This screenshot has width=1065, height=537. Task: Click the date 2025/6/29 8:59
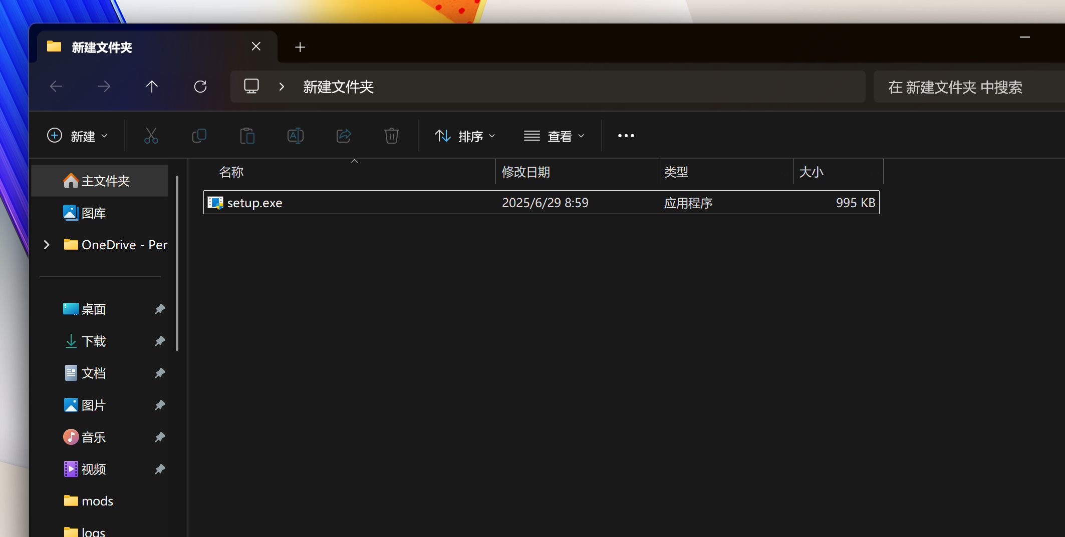(x=545, y=203)
